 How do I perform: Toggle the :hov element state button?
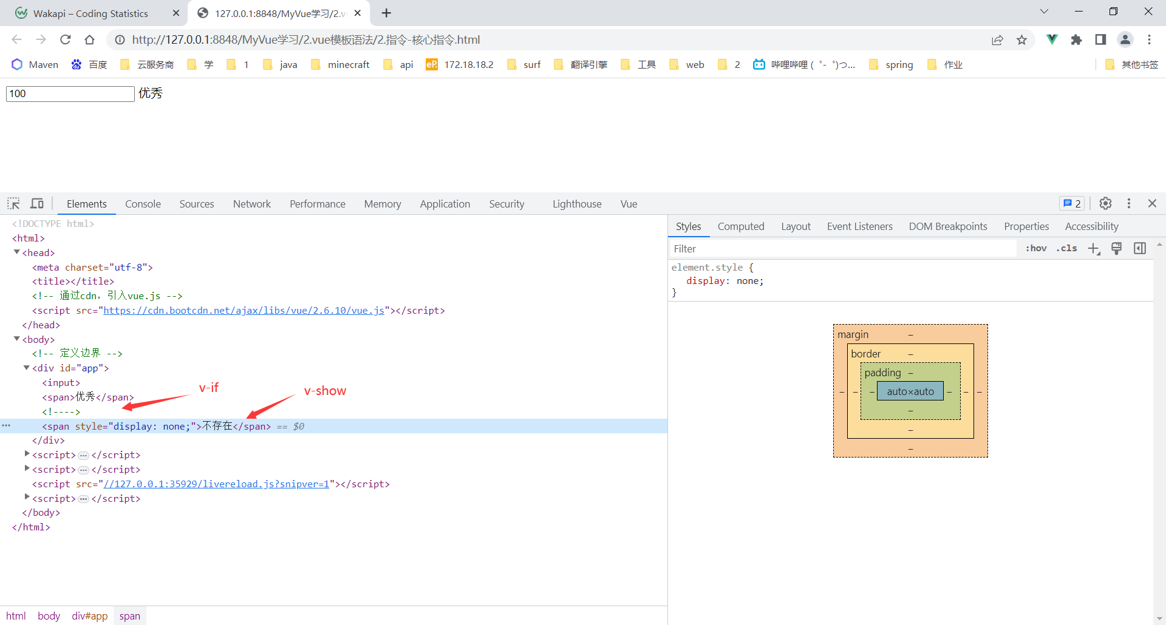click(1036, 248)
